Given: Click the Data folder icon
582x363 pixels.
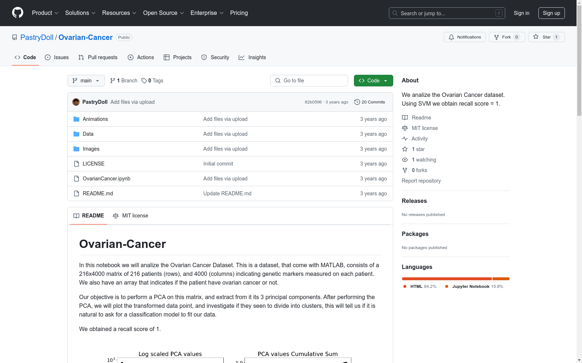Looking at the screenshot, I should pyautogui.click(x=76, y=134).
